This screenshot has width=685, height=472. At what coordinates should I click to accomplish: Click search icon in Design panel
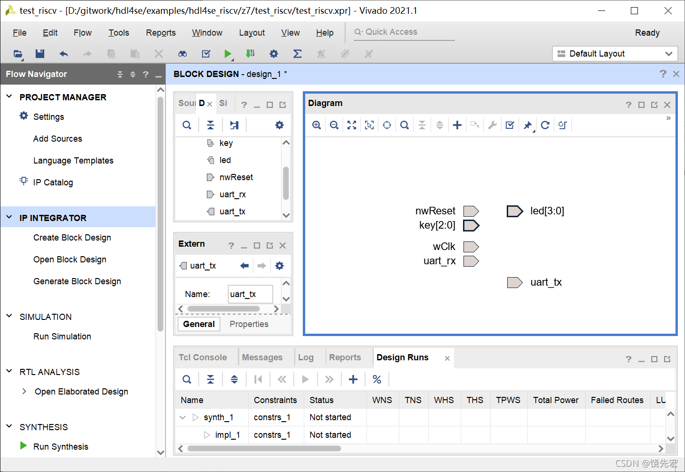[187, 125]
